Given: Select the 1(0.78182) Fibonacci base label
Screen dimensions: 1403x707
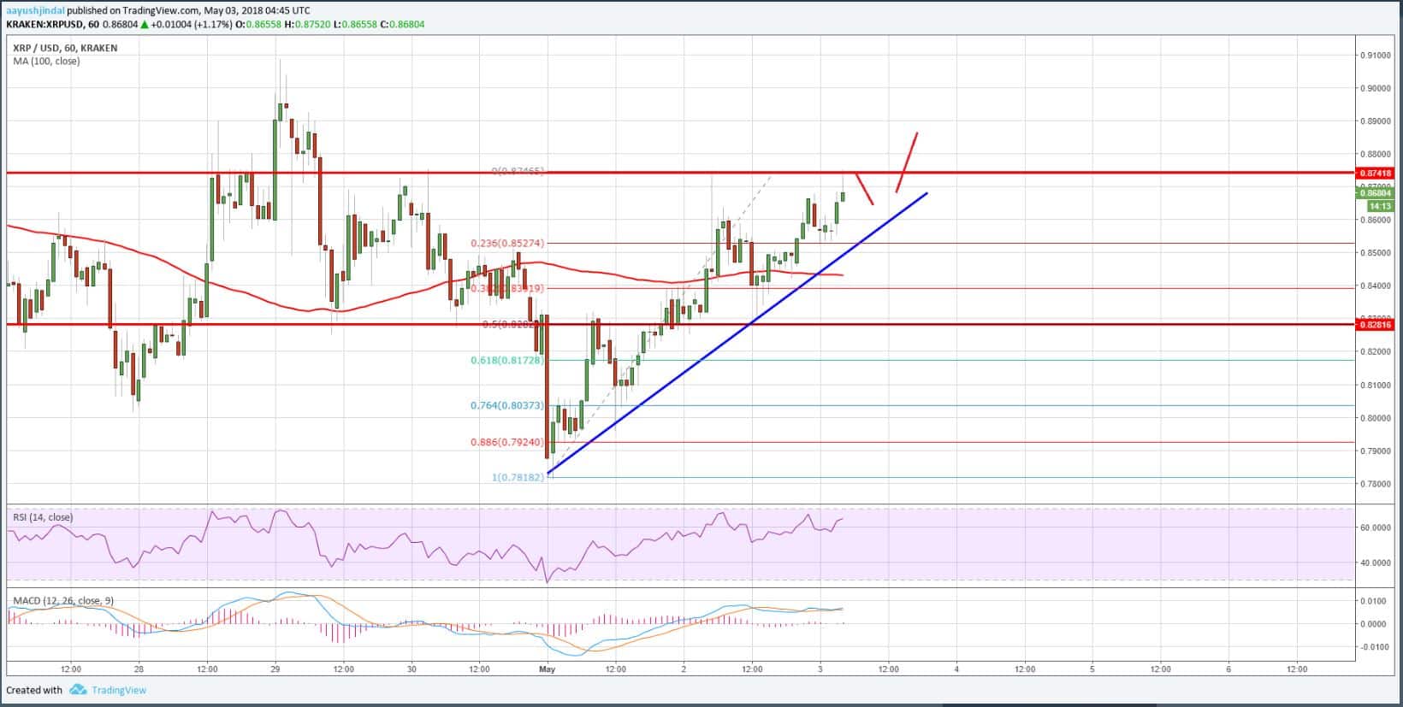Looking at the screenshot, I should (x=518, y=477).
